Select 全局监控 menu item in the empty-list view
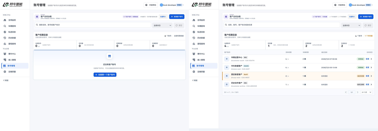Screen dimensions: 378x131 click(15, 20)
